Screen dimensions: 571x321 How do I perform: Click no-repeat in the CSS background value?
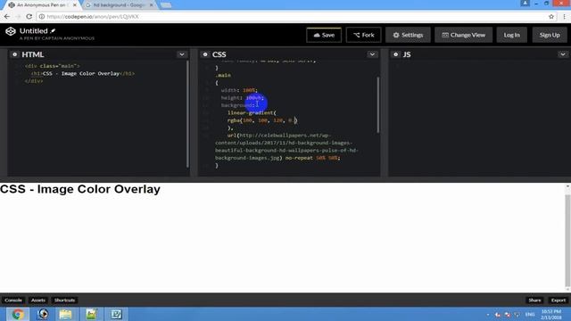(299, 158)
